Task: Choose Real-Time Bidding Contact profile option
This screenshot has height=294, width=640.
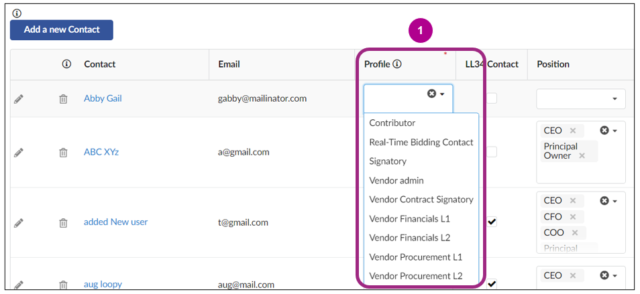Action: click(x=421, y=142)
